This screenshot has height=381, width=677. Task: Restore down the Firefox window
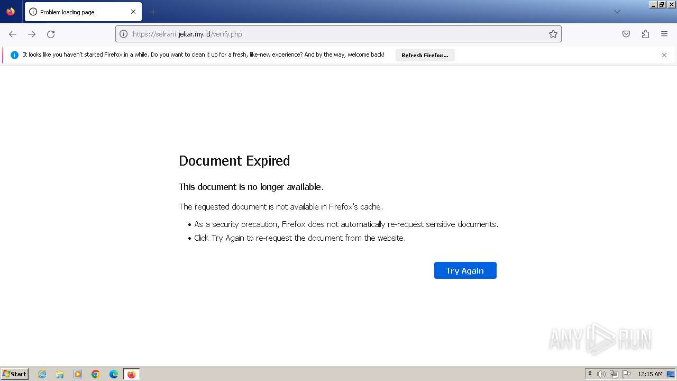tap(662, 4)
